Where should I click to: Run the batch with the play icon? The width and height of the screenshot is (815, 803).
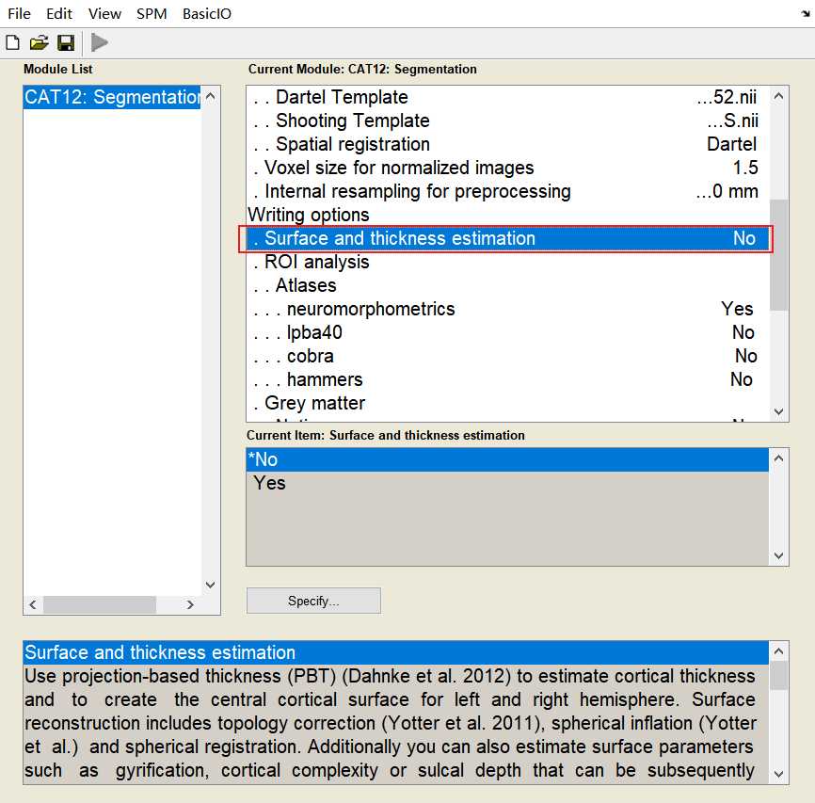(99, 42)
